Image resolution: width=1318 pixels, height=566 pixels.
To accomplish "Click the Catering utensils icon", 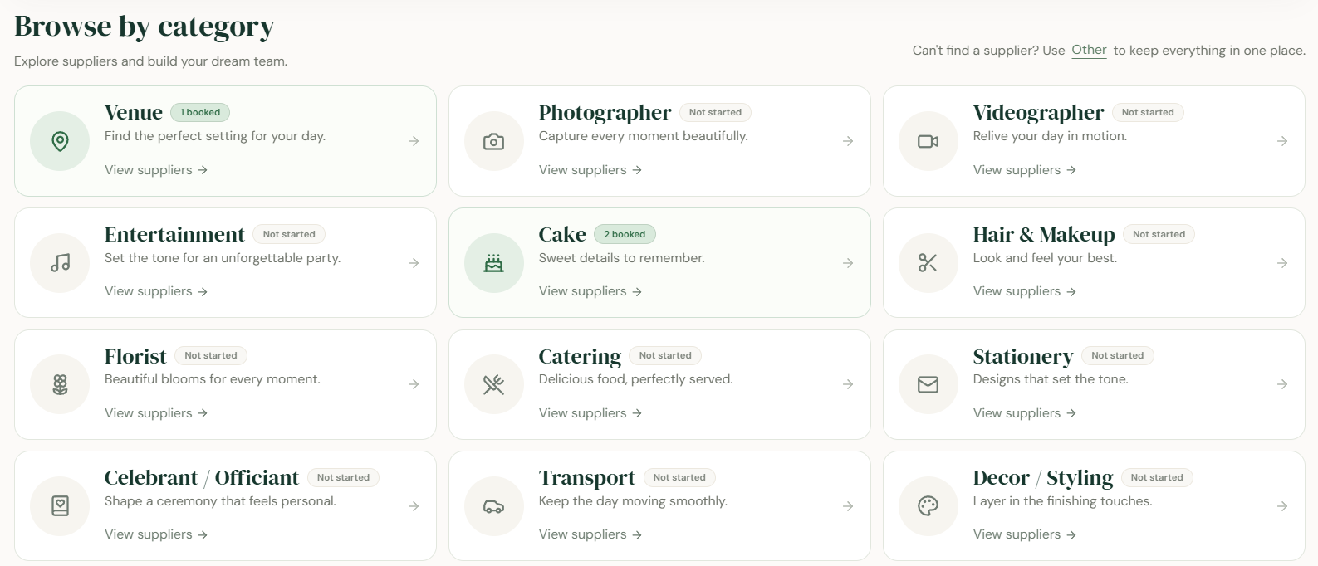I will (493, 384).
